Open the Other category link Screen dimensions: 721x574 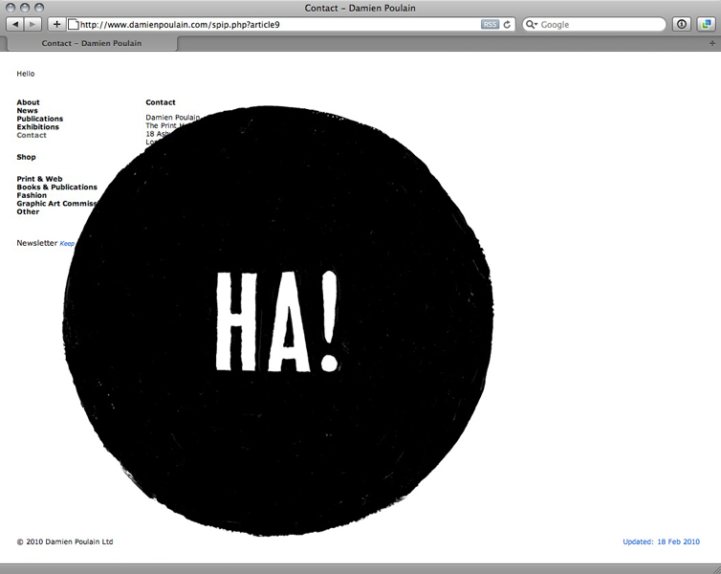[28, 212]
